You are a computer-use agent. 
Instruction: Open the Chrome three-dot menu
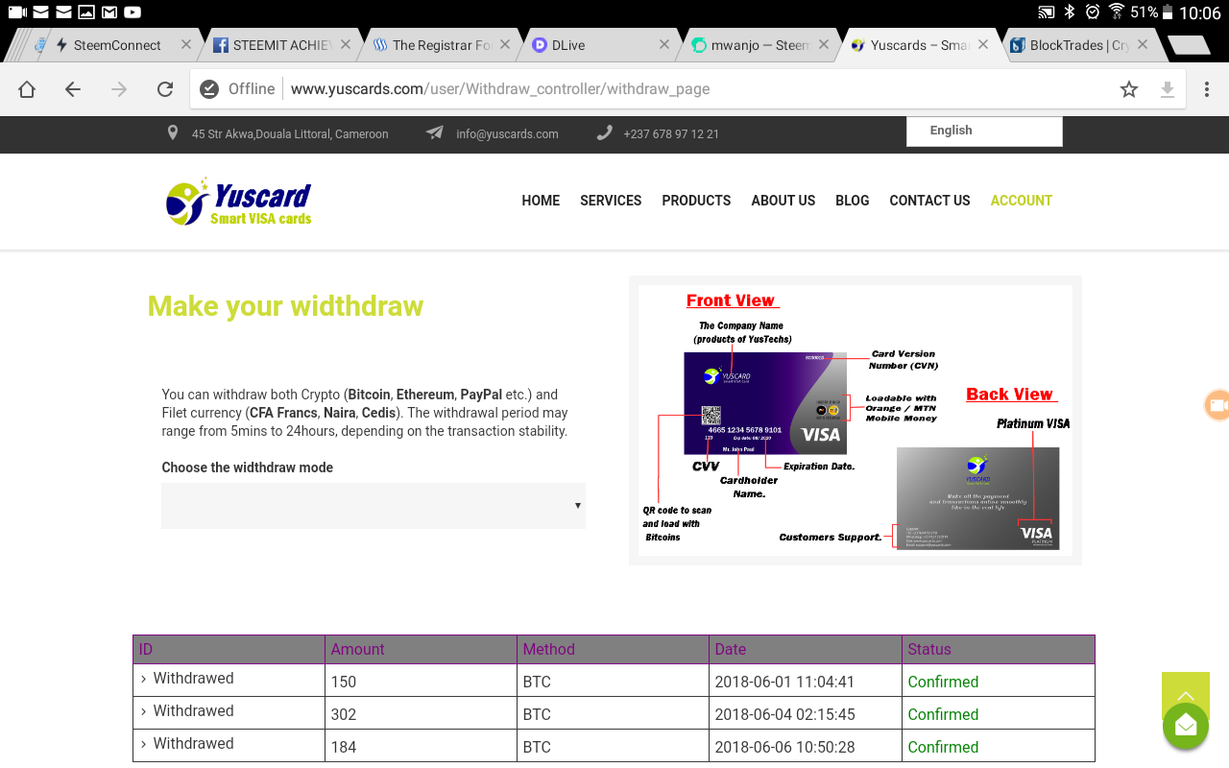[x=1207, y=89]
